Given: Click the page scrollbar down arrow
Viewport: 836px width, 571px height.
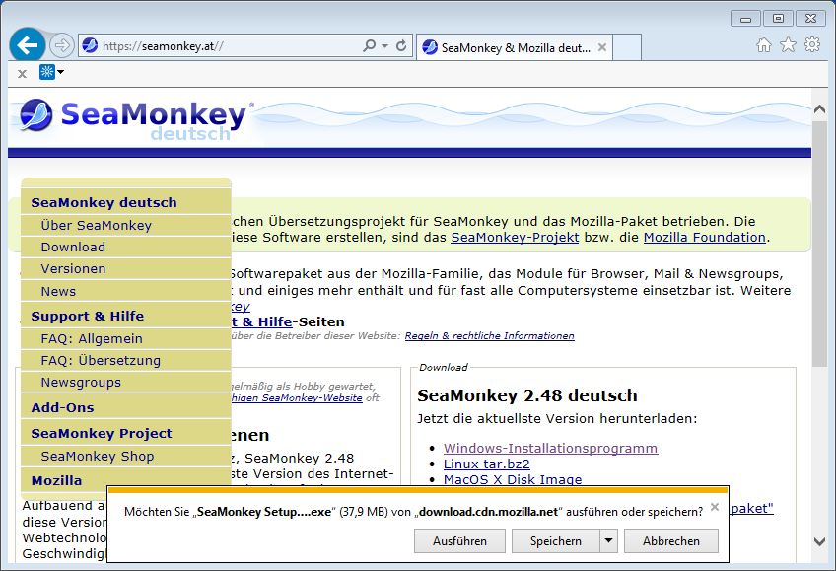Looking at the screenshot, I should click(x=819, y=541).
